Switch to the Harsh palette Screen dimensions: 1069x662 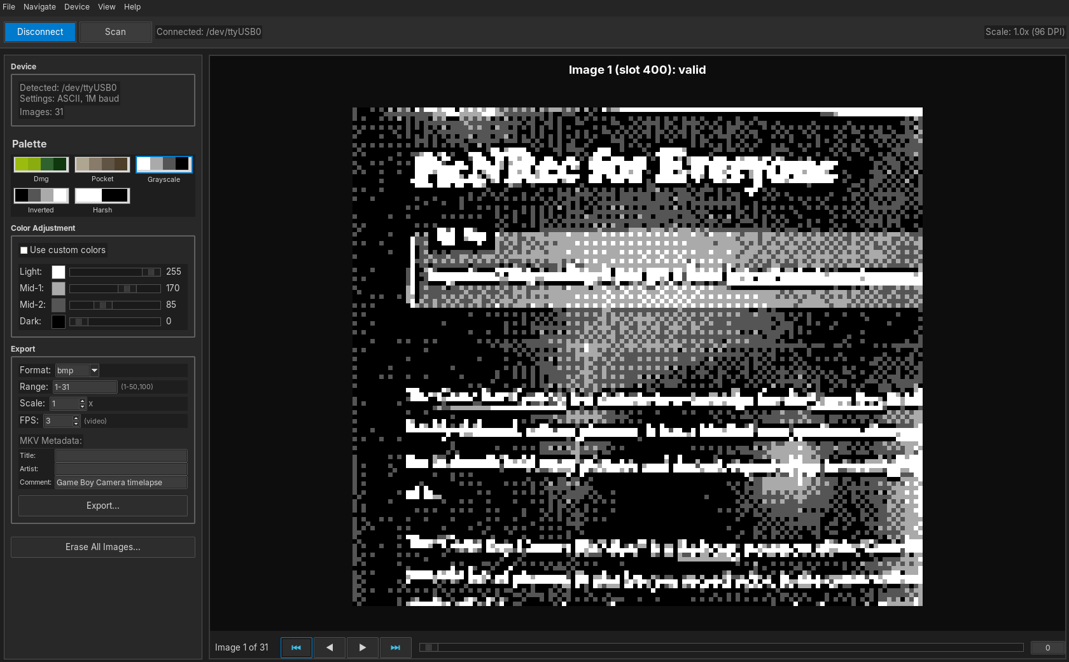pyautogui.click(x=102, y=195)
